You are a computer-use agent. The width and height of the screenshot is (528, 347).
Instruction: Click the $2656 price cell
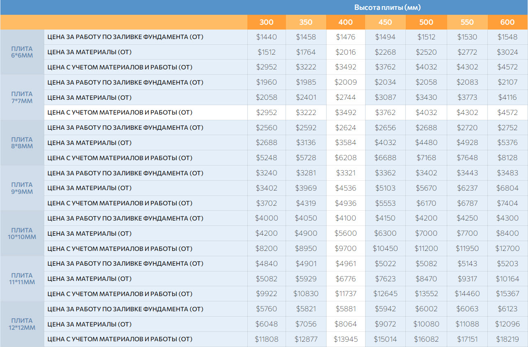point(385,128)
